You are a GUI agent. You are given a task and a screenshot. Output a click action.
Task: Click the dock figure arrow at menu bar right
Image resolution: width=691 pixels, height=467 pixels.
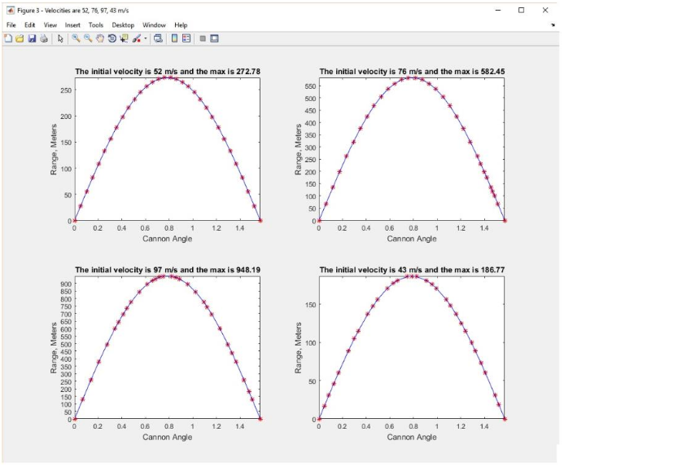tap(553, 25)
